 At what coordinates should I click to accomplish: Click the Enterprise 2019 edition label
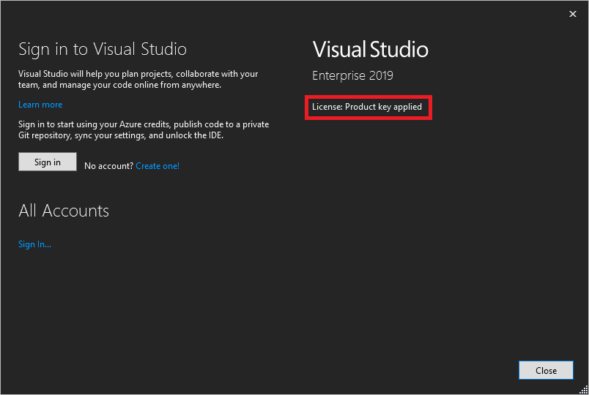tap(352, 75)
